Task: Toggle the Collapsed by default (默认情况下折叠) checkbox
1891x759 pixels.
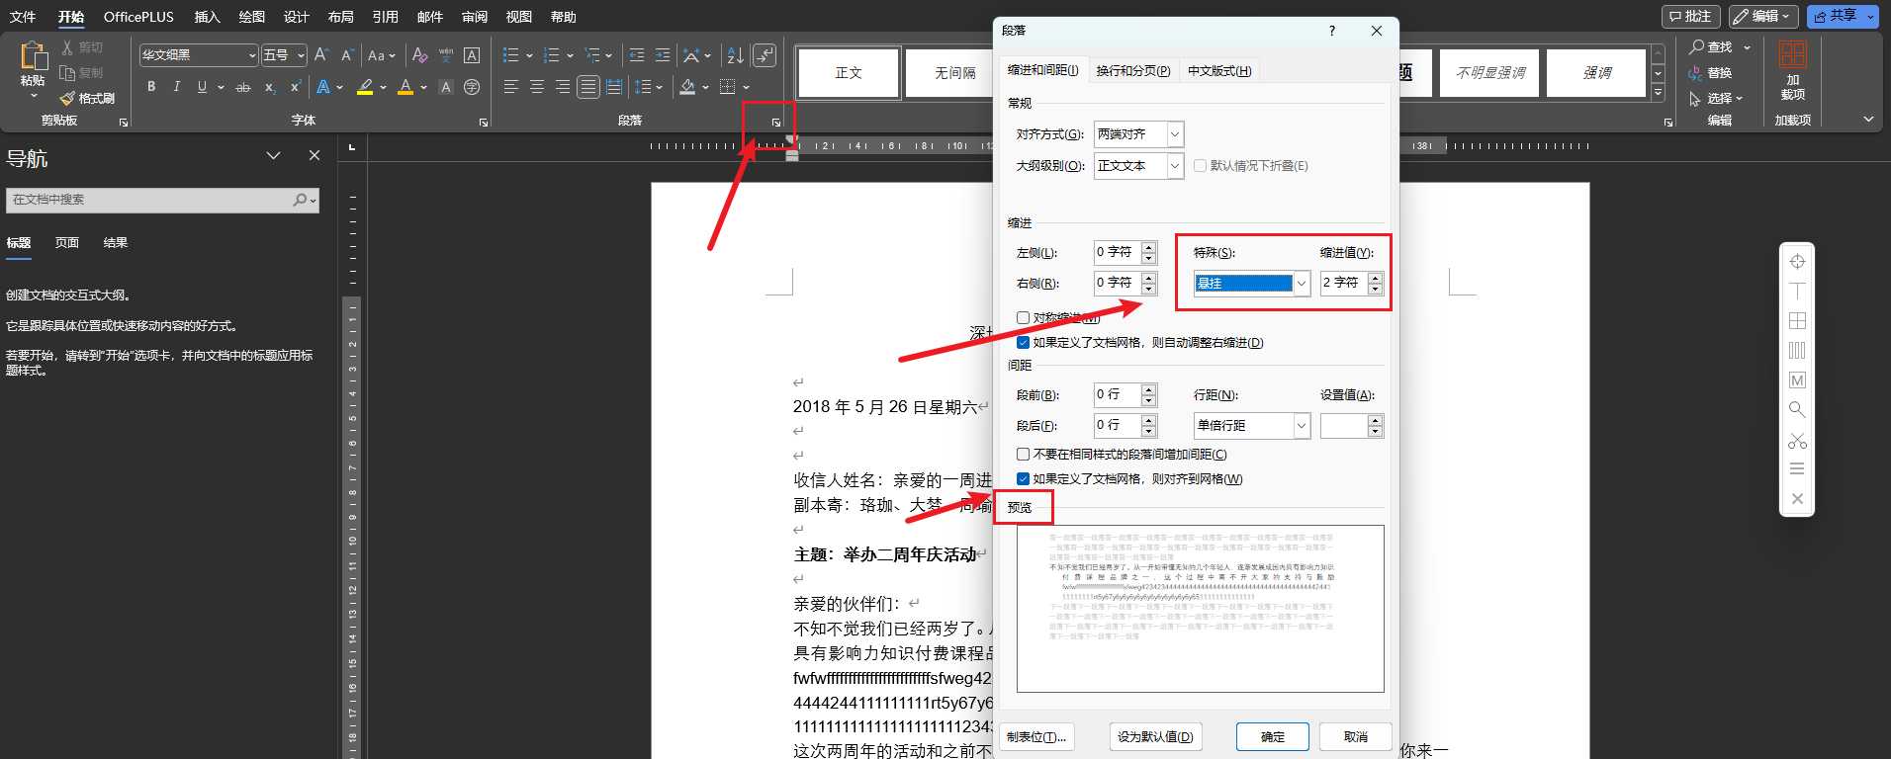Action: [1200, 166]
